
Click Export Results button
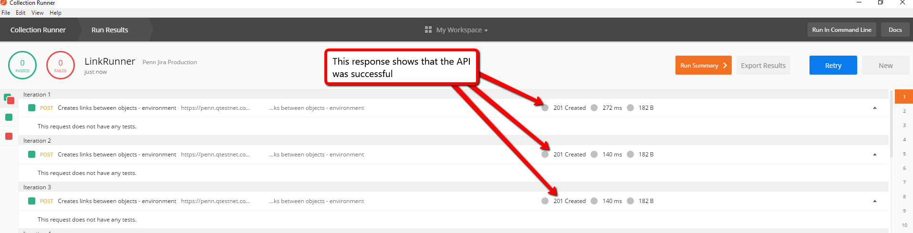pos(763,65)
